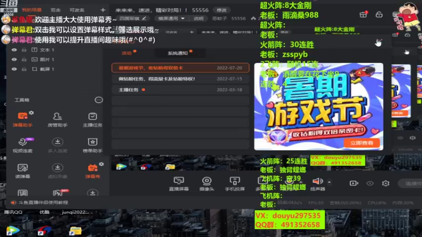The height and width of the screenshot is (237, 422).
Task: Toggle visibility of 图片 1 layer
Action: pos(14,60)
